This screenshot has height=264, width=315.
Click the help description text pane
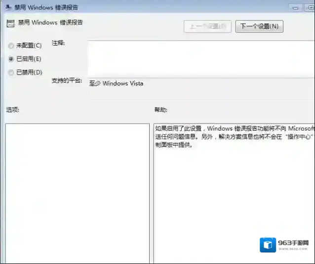[234, 193]
